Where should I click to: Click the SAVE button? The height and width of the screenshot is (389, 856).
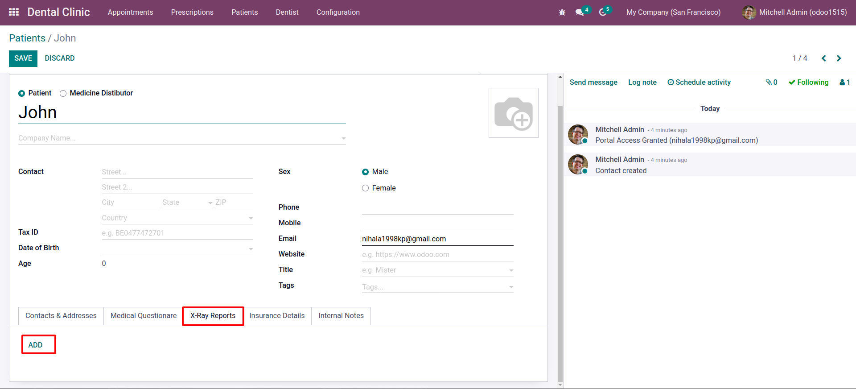23,58
